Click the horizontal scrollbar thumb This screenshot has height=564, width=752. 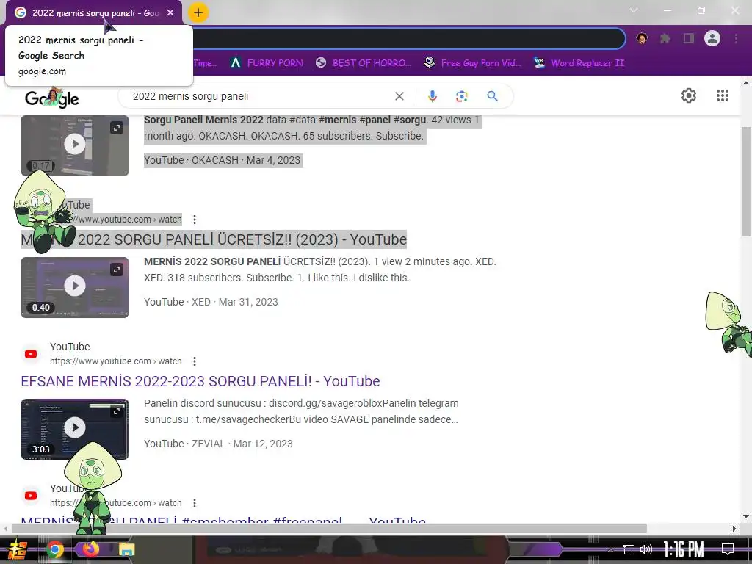click(x=329, y=529)
